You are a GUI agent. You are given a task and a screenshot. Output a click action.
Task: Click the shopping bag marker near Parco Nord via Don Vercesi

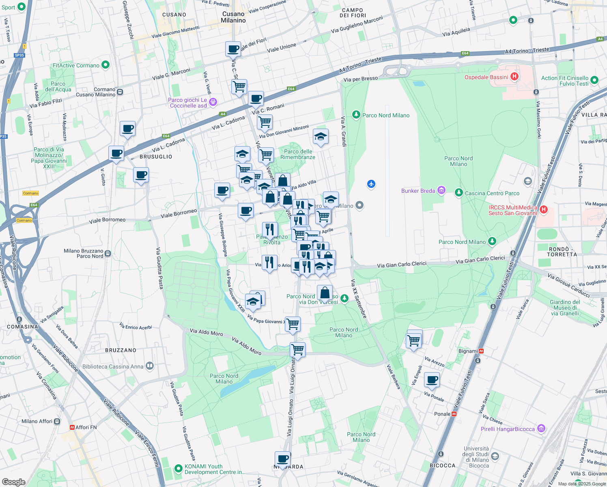coord(325,293)
